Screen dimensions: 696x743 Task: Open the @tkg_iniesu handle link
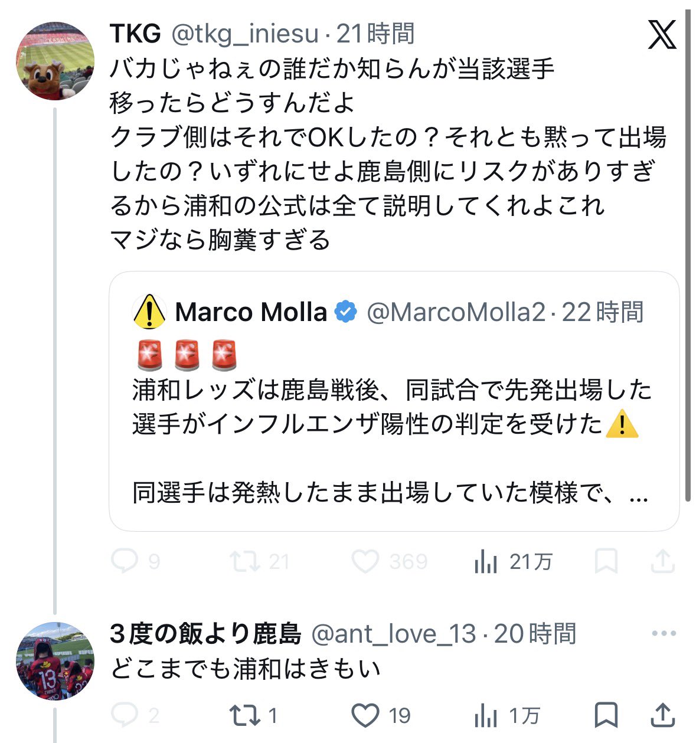[x=245, y=34]
